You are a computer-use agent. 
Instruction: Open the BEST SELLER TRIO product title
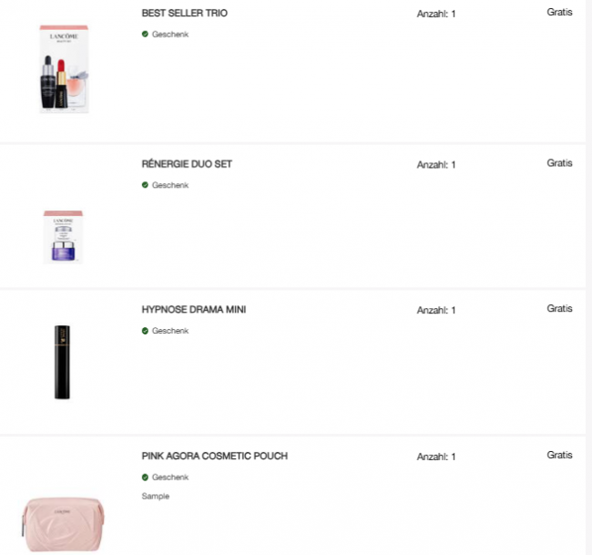click(185, 14)
